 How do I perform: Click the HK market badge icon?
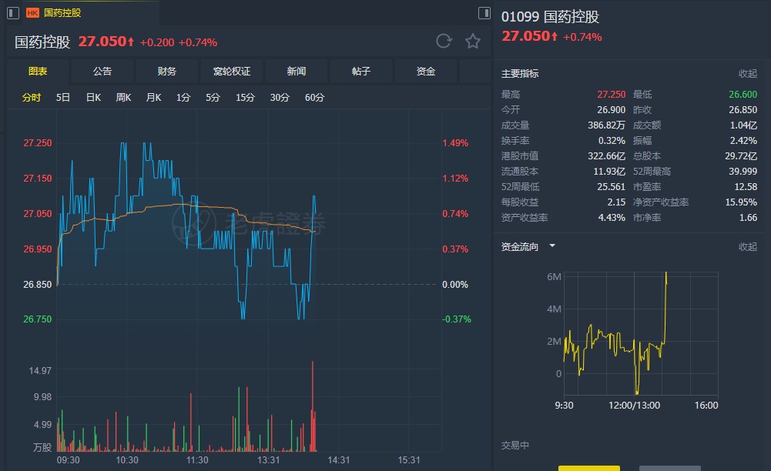pyautogui.click(x=32, y=13)
